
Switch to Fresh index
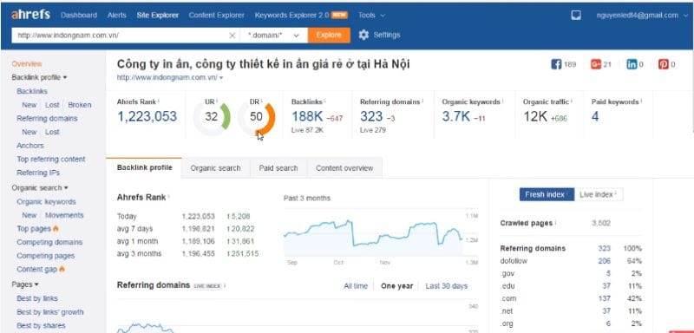pyautogui.click(x=547, y=194)
